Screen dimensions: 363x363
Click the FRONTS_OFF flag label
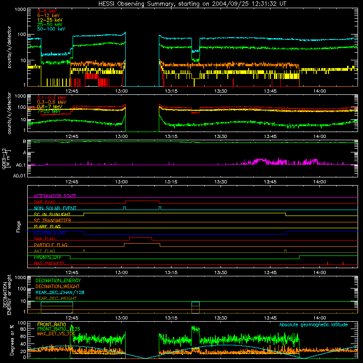(48, 257)
